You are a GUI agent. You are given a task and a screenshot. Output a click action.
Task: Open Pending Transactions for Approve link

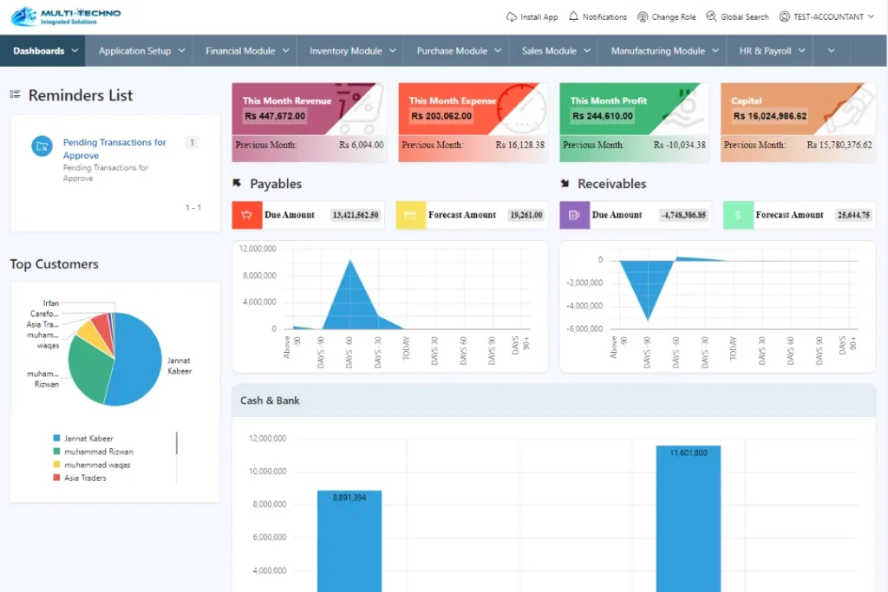[x=114, y=148]
